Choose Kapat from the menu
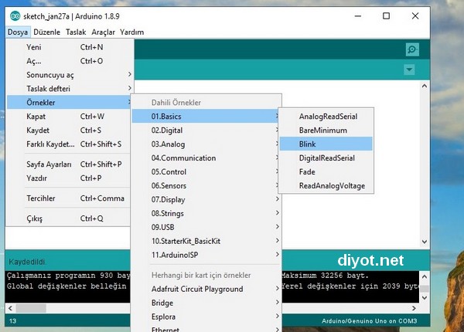464x332 pixels. 69,117
